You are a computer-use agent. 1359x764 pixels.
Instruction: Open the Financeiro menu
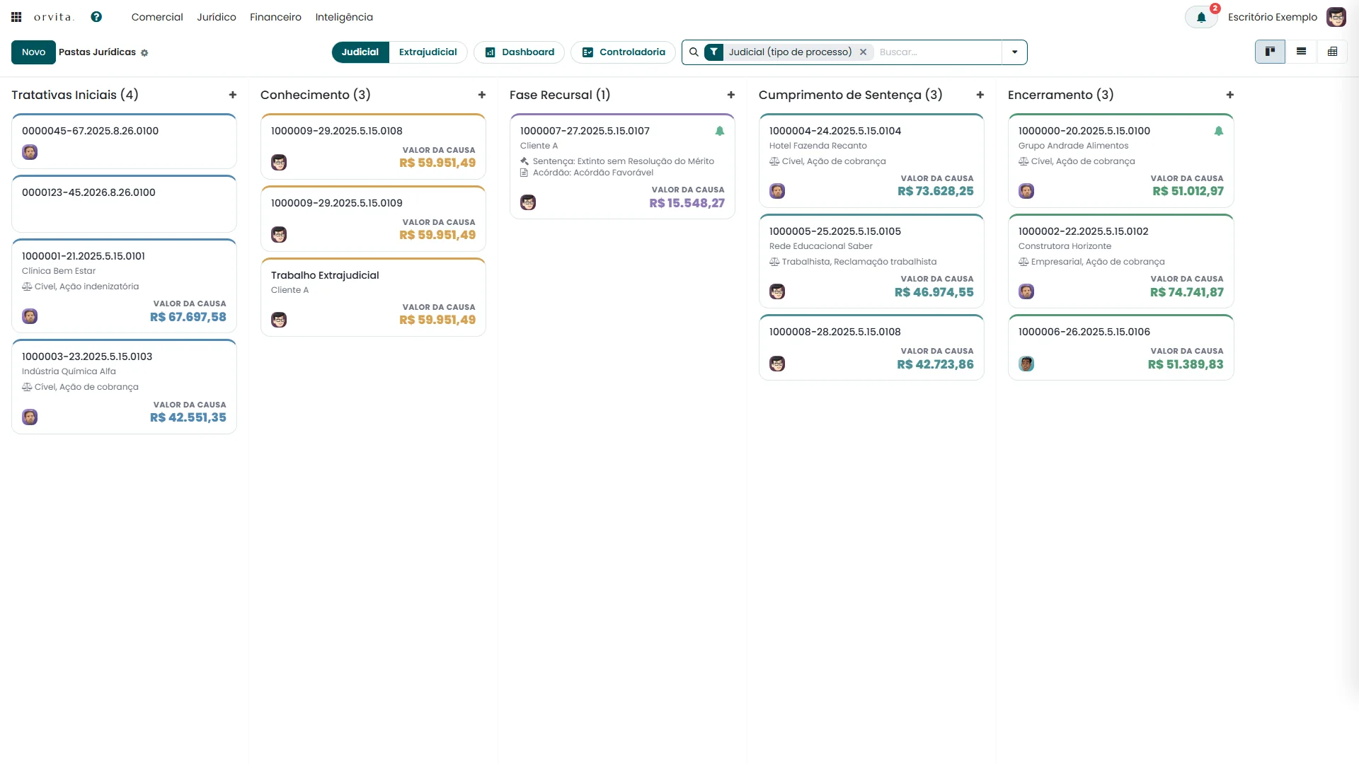pyautogui.click(x=275, y=17)
